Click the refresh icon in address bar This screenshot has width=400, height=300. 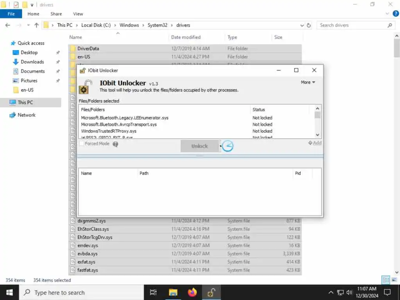(309, 25)
